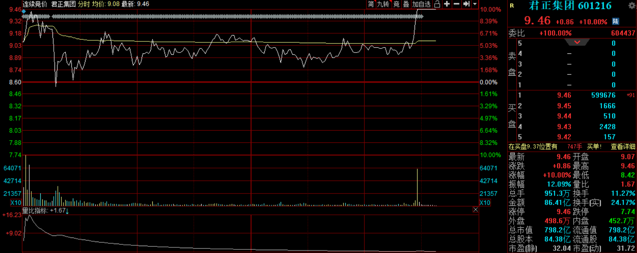The image size is (637, 253).
Task: Click the plus zoom-in icon
Action: (x=447, y=4)
